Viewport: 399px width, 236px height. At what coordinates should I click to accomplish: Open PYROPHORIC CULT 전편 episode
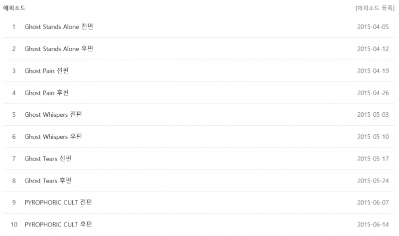pos(58,203)
